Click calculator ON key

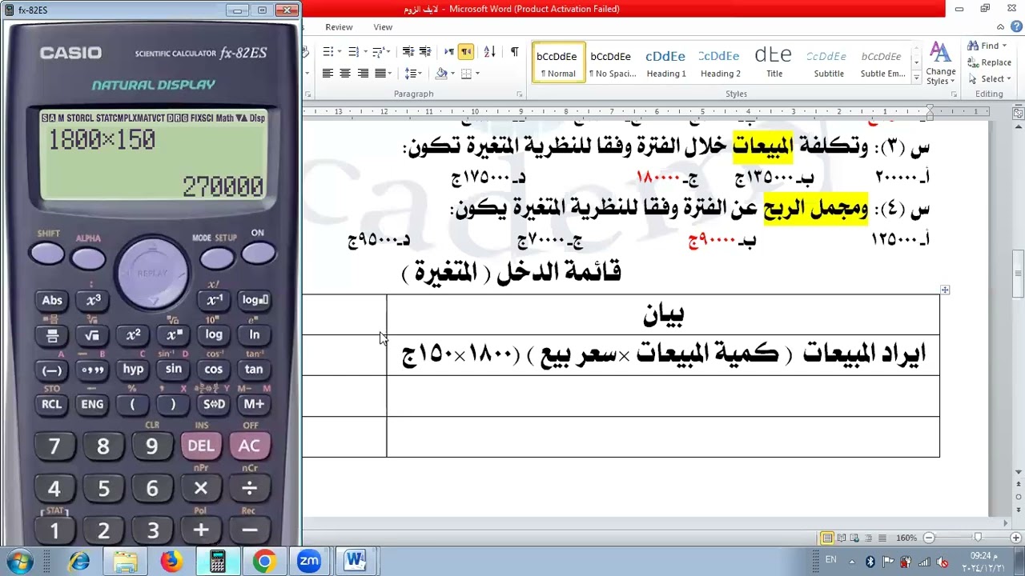pos(258,254)
